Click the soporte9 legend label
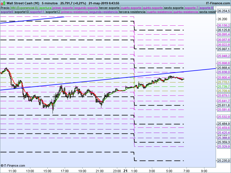 (x=7, y=12)
